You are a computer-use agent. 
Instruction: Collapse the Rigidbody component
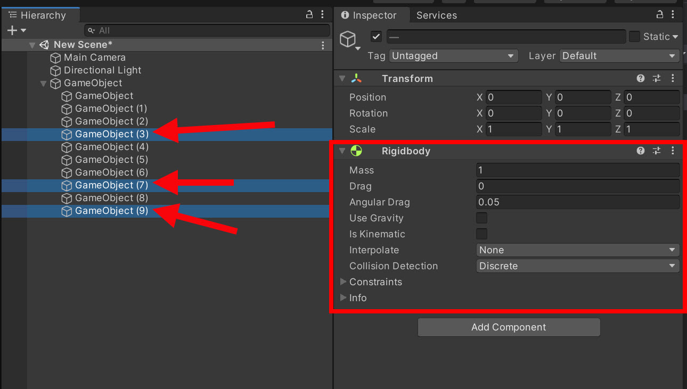tap(342, 151)
